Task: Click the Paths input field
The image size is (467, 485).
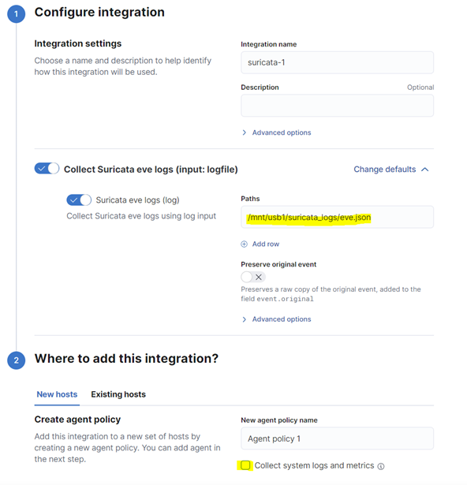Action: [338, 217]
